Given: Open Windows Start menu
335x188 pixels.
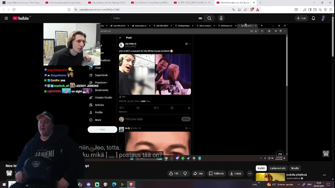Looking at the screenshot, I should tap(4, 184).
